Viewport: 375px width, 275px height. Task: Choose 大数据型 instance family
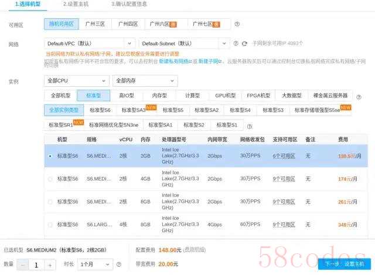pos(292,96)
